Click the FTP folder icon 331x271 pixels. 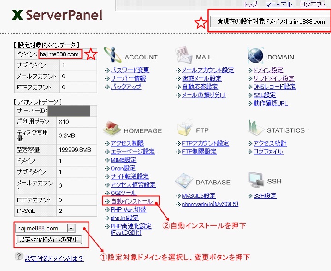184,128
